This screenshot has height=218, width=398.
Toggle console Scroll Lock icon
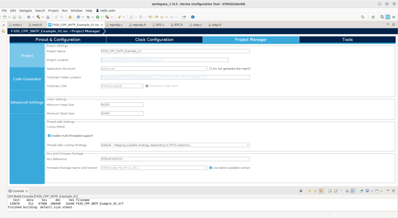click(335, 191)
